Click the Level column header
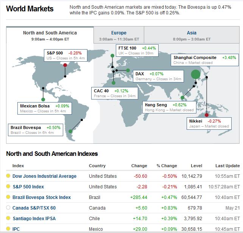The width and height of the screenshot is (243, 233). click(x=196, y=166)
